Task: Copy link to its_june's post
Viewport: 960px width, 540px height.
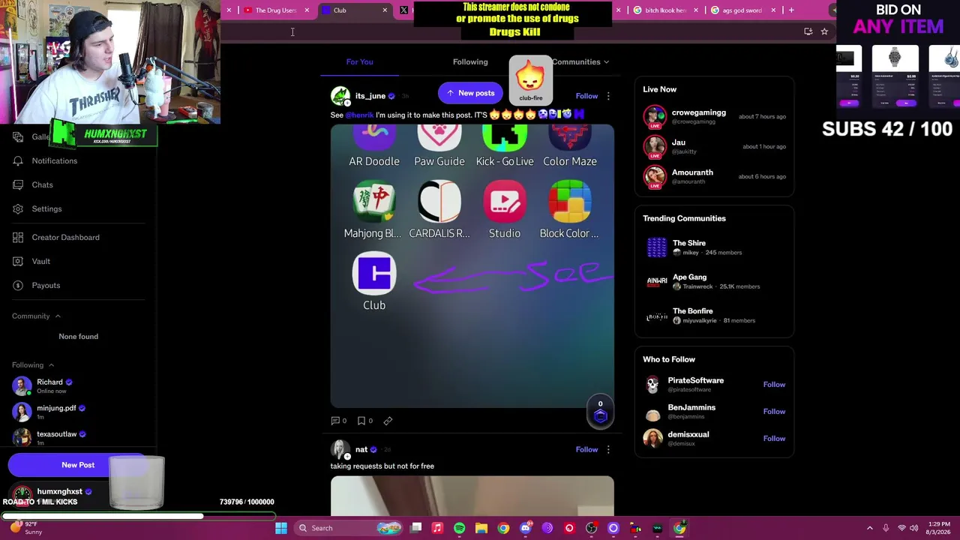Action: click(x=388, y=421)
